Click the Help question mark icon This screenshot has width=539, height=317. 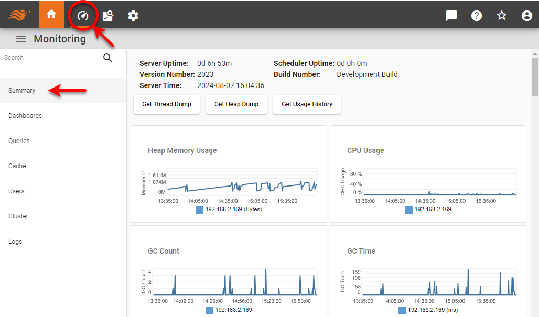point(476,15)
